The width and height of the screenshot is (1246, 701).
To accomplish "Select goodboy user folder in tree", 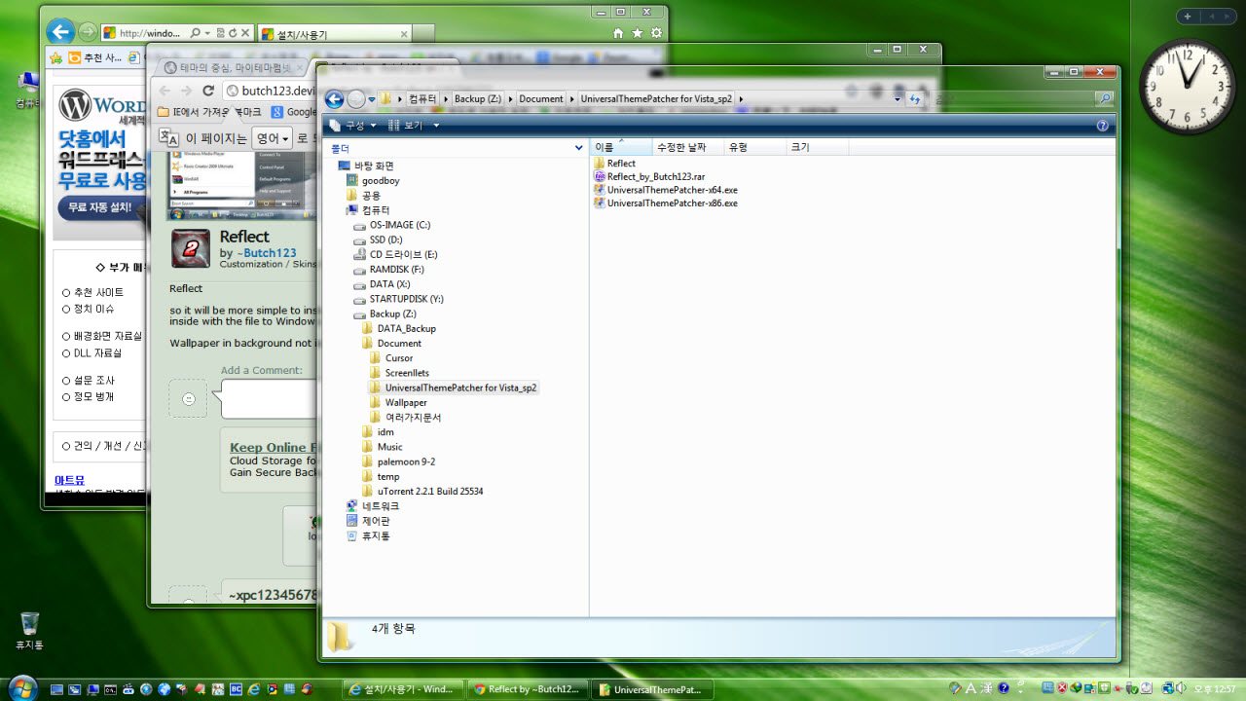I will [373, 181].
